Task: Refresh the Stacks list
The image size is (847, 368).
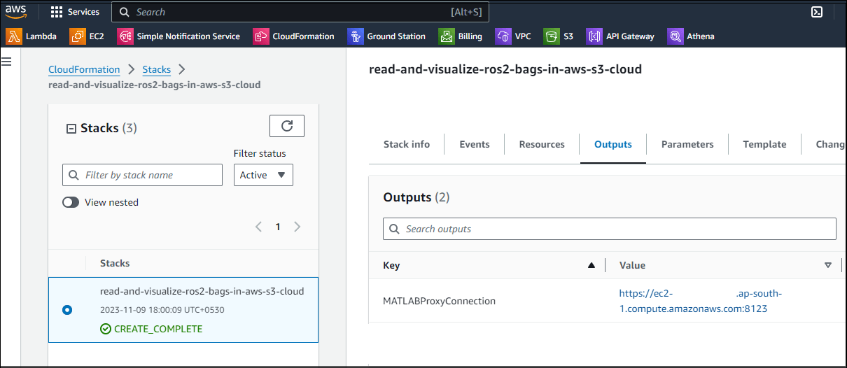Action: pos(287,126)
